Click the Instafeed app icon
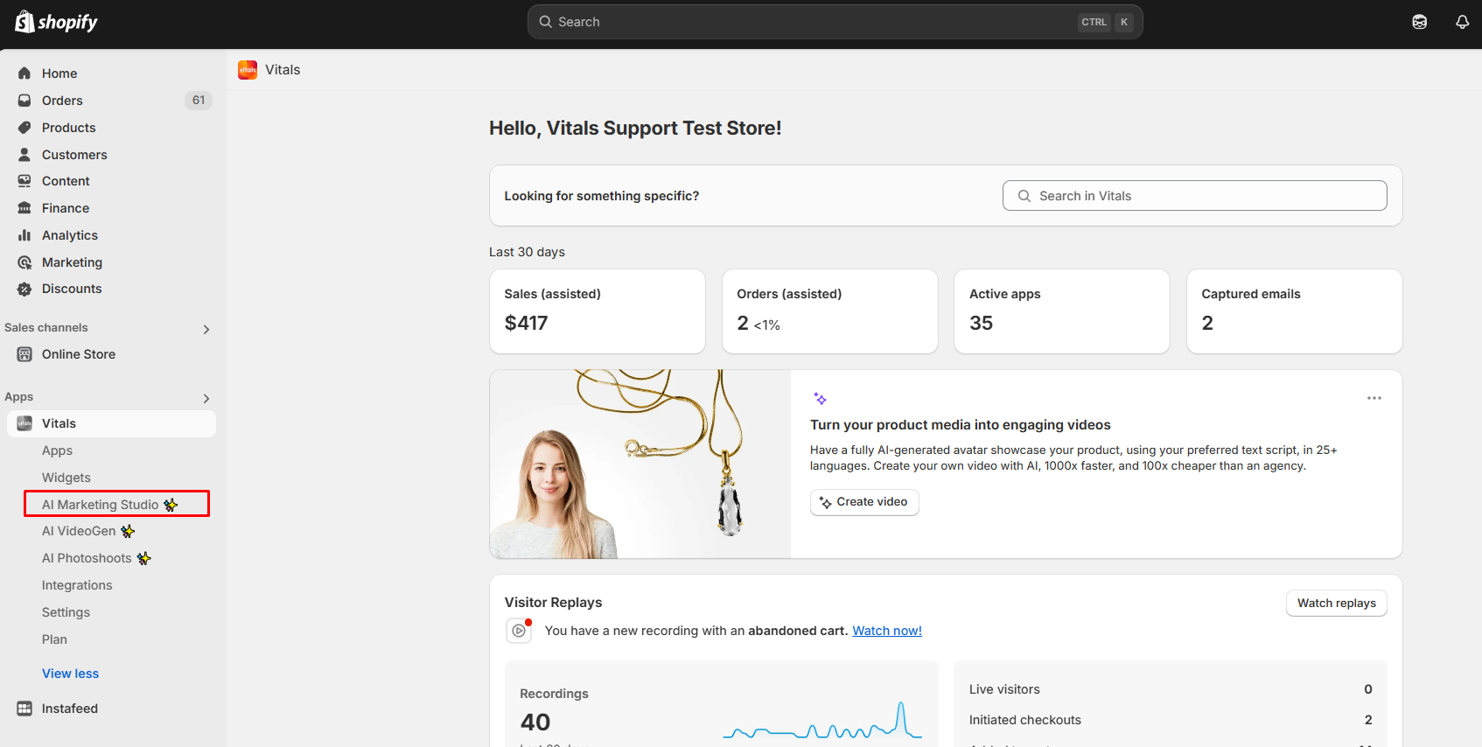1482x747 pixels. (24, 709)
